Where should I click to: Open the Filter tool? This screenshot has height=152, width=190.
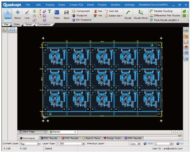57,14
